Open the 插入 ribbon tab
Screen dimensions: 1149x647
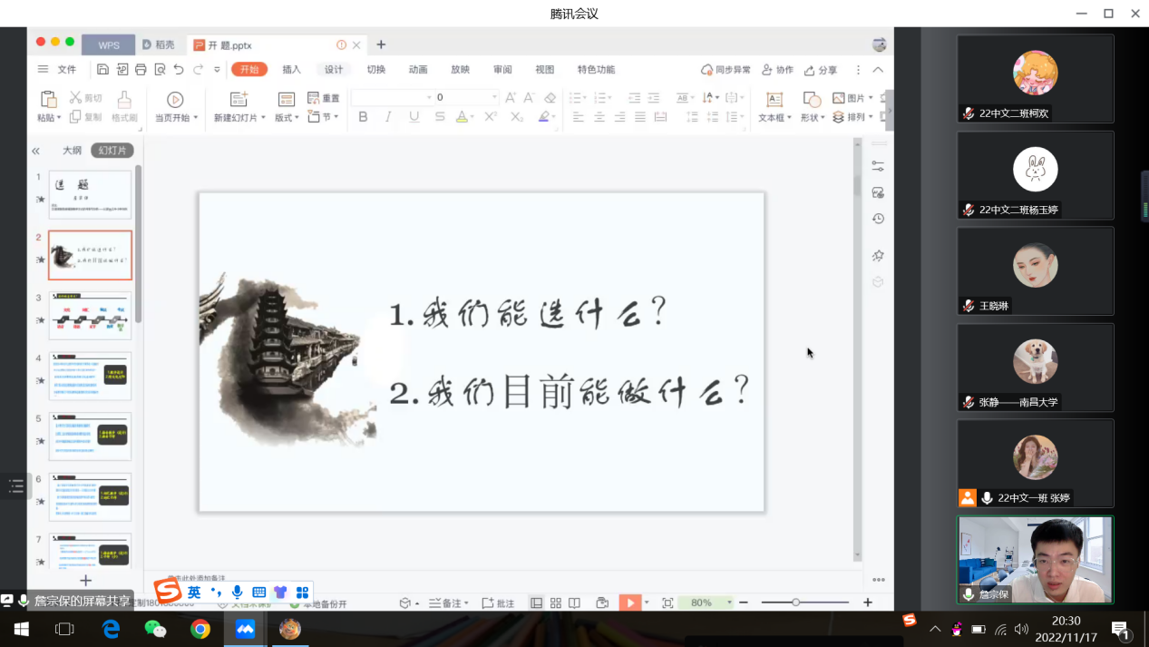click(292, 70)
